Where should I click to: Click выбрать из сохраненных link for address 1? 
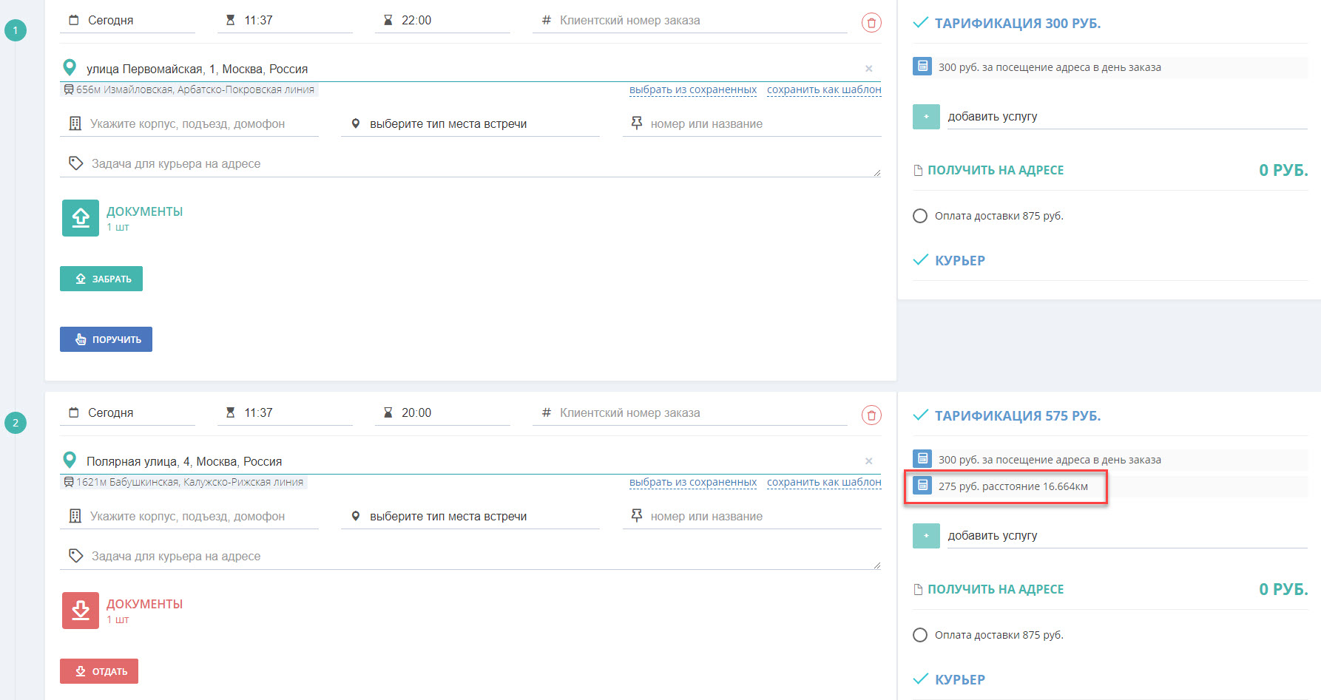coord(693,89)
